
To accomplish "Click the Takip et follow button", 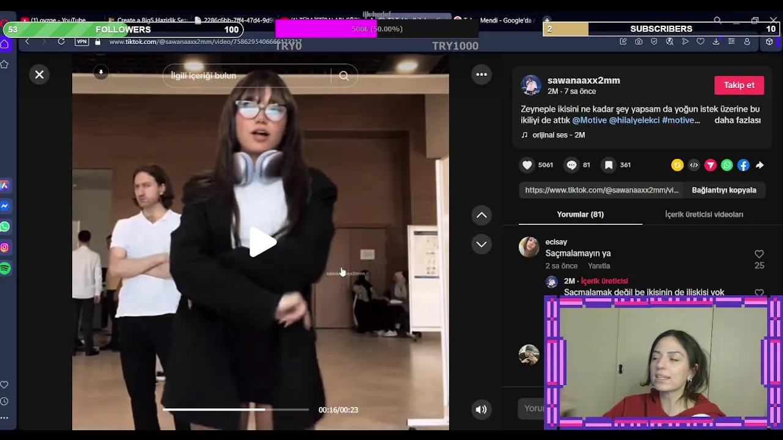I will (739, 85).
